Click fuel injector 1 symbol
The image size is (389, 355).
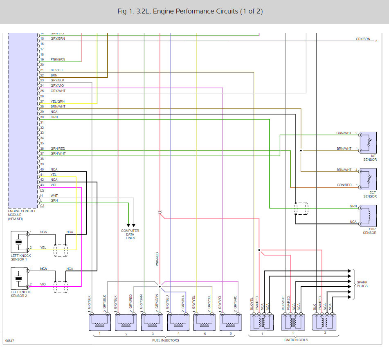tap(100, 323)
